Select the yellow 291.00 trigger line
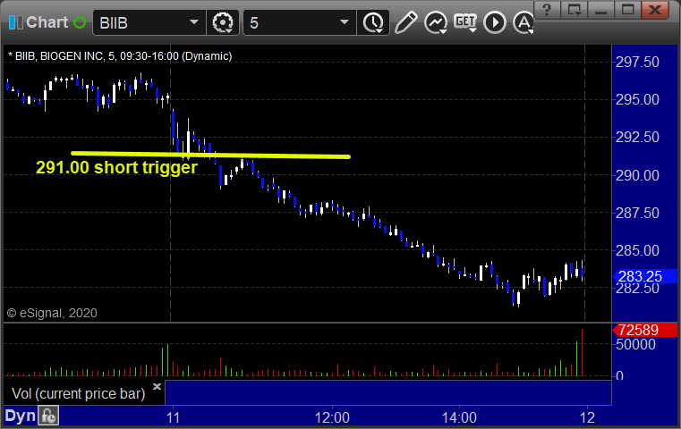The height and width of the screenshot is (429, 681). click(x=210, y=155)
